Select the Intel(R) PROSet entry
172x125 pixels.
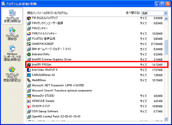tap(95, 65)
